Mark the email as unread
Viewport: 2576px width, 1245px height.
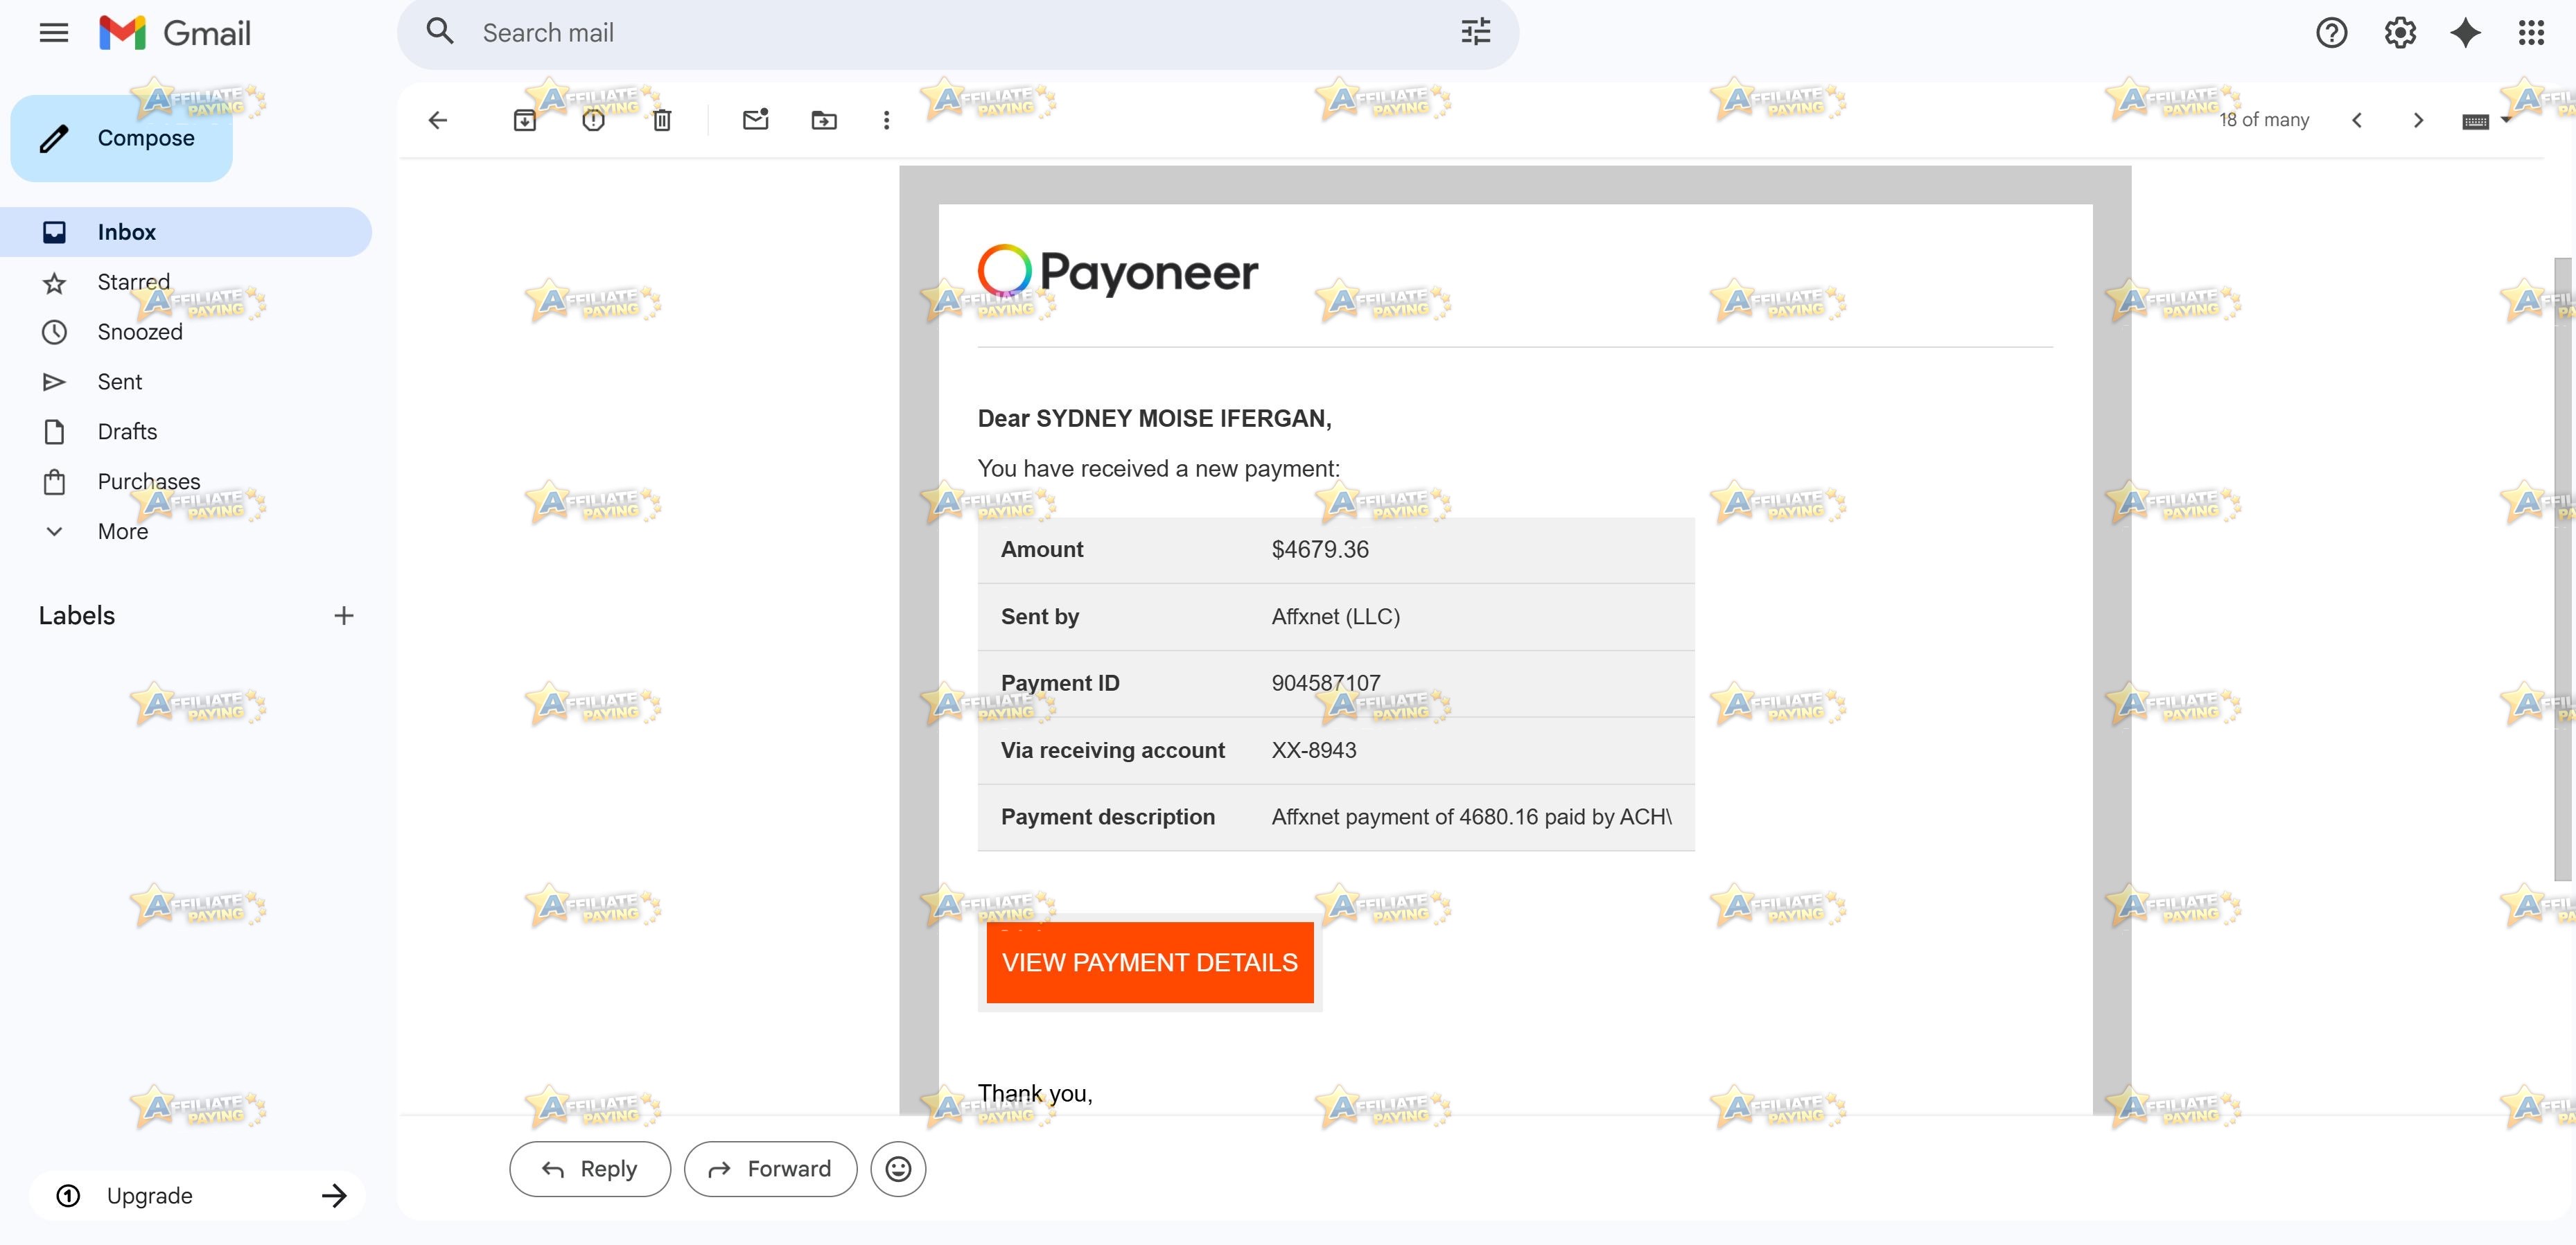coord(756,120)
